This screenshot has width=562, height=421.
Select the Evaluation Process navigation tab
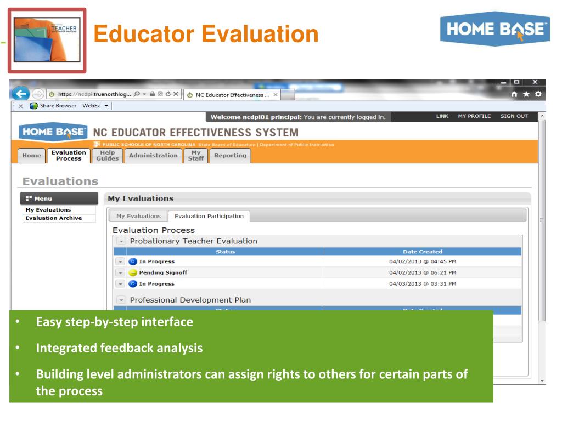(x=69, y=155)
